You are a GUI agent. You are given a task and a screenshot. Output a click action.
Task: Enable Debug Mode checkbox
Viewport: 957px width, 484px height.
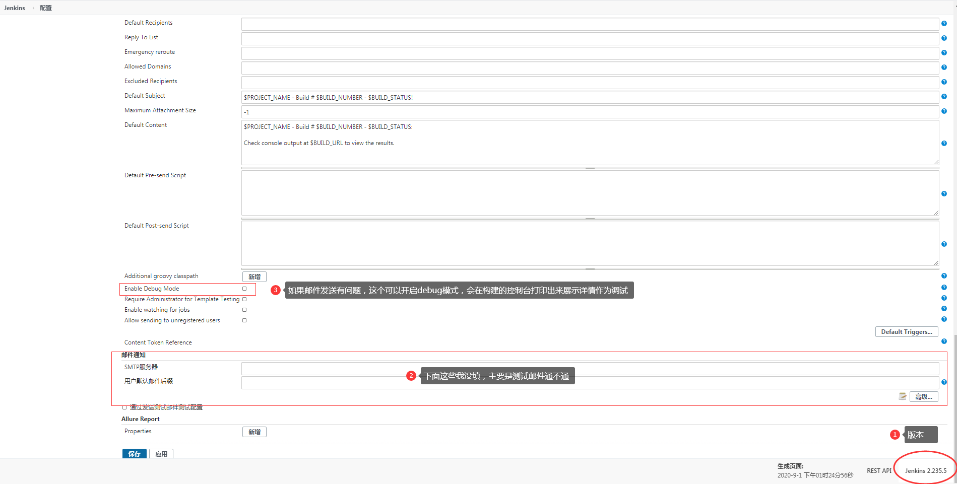[244, 289]
